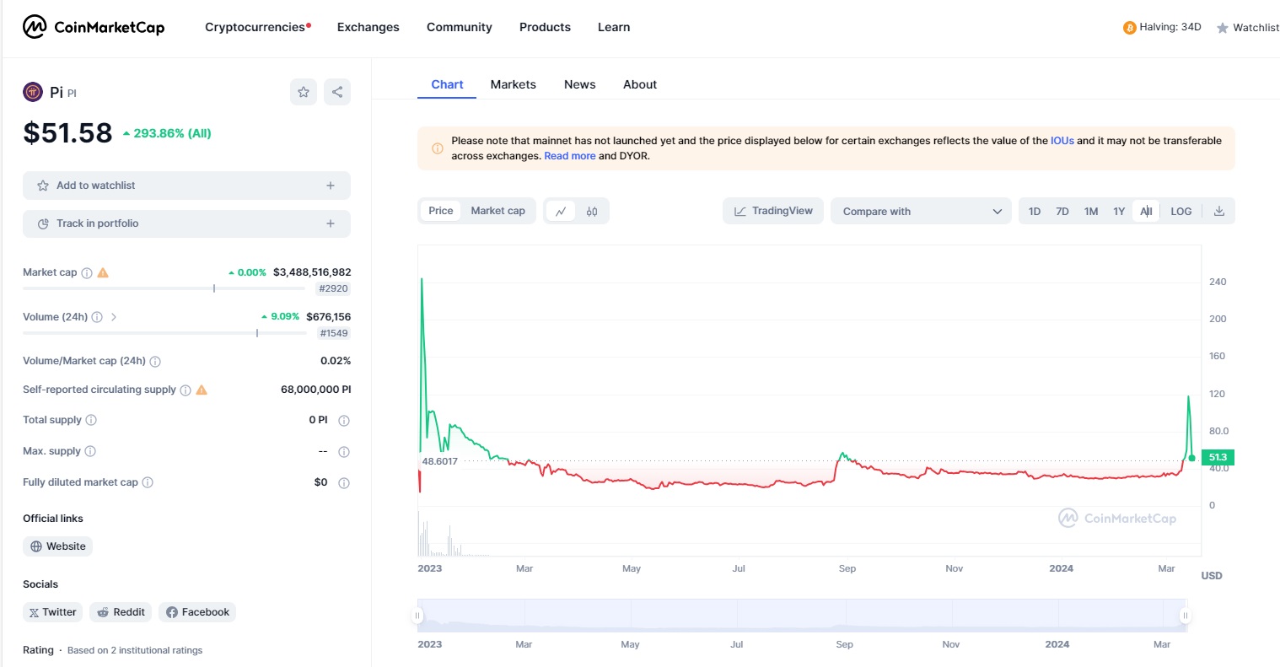The width and height of the screenshot is (1280, 667).
Task: Click the info icon beside Fully diluted label
Action: coord(148,482)
